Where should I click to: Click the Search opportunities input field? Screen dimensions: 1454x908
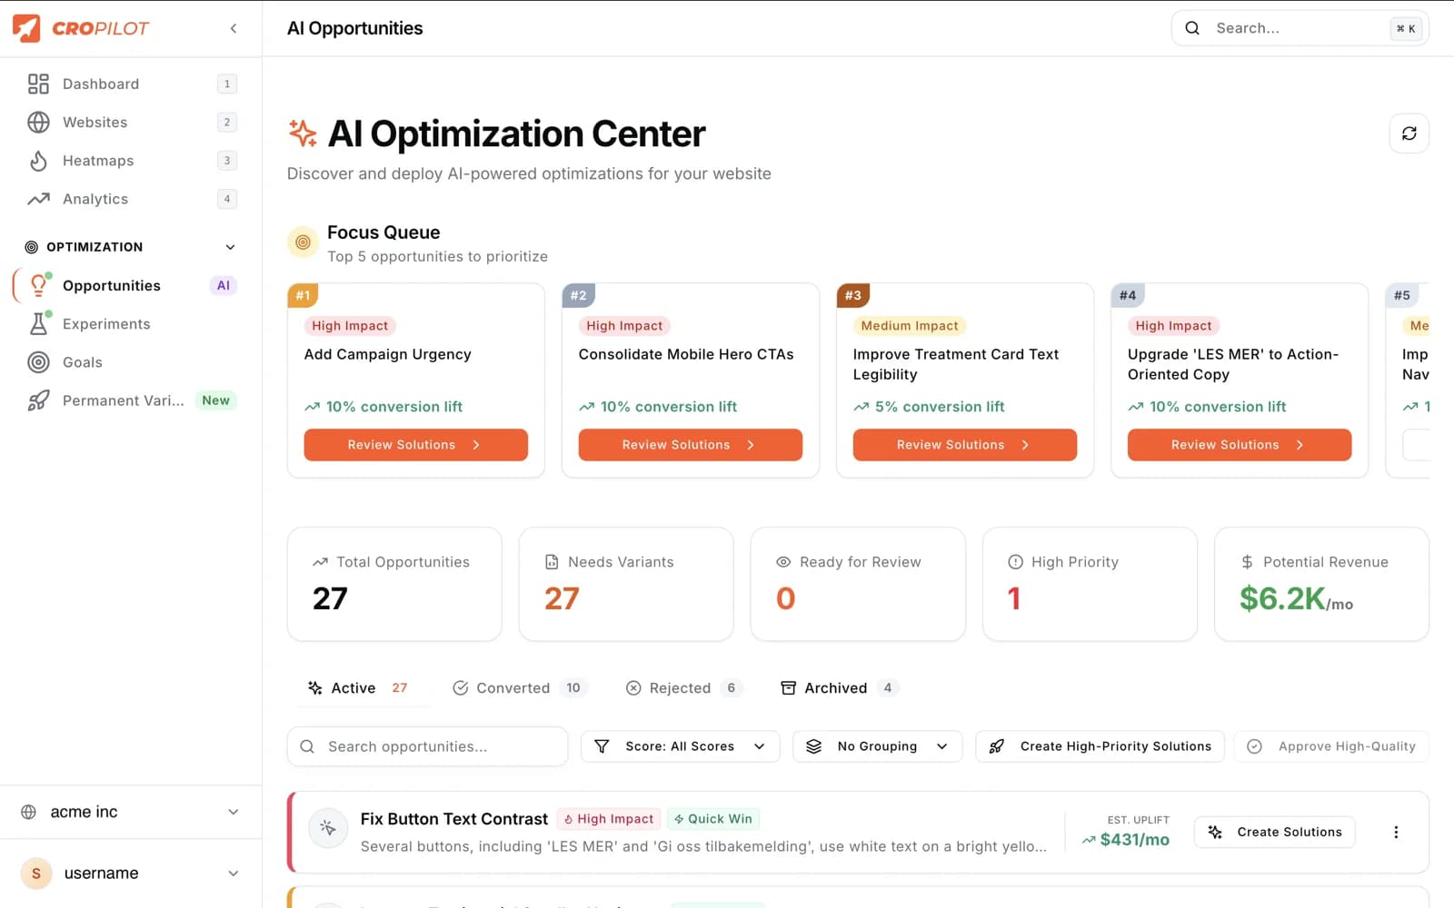[x=426, y=745]
